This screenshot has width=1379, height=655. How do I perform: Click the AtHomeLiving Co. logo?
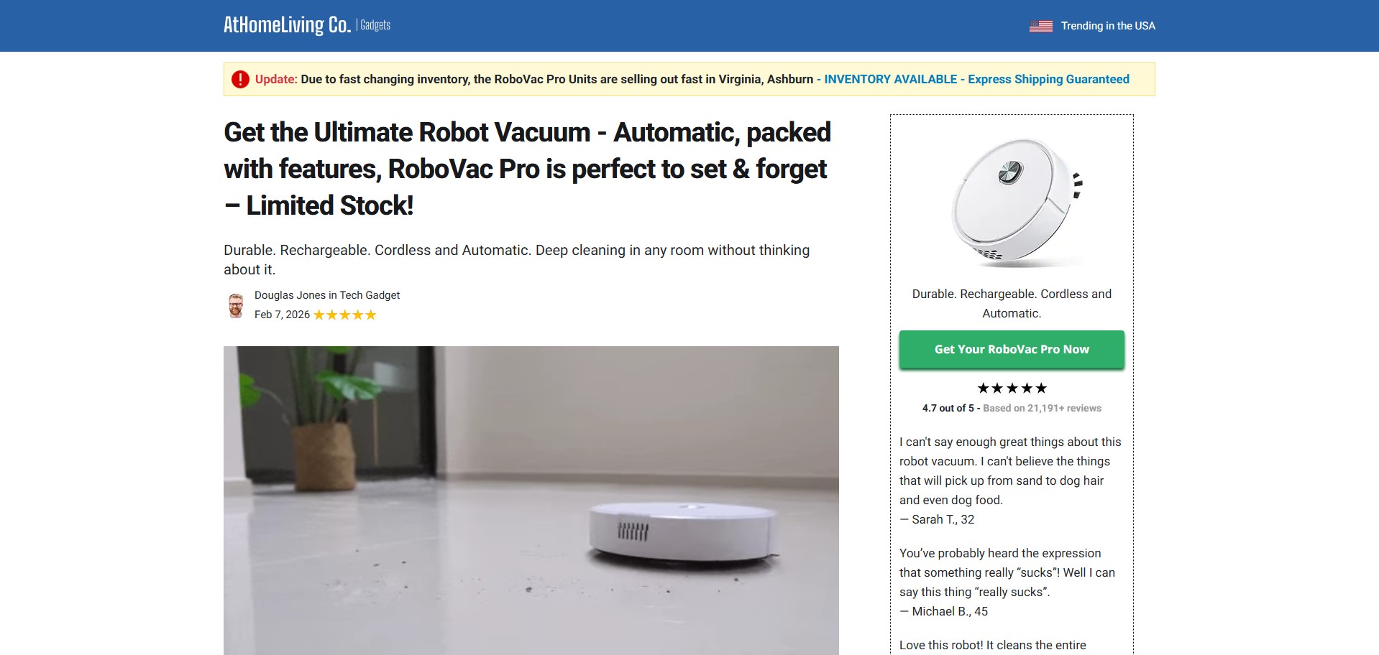(x=287, y=25)
